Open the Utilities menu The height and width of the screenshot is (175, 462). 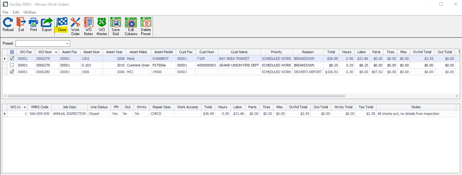(30, 12)
